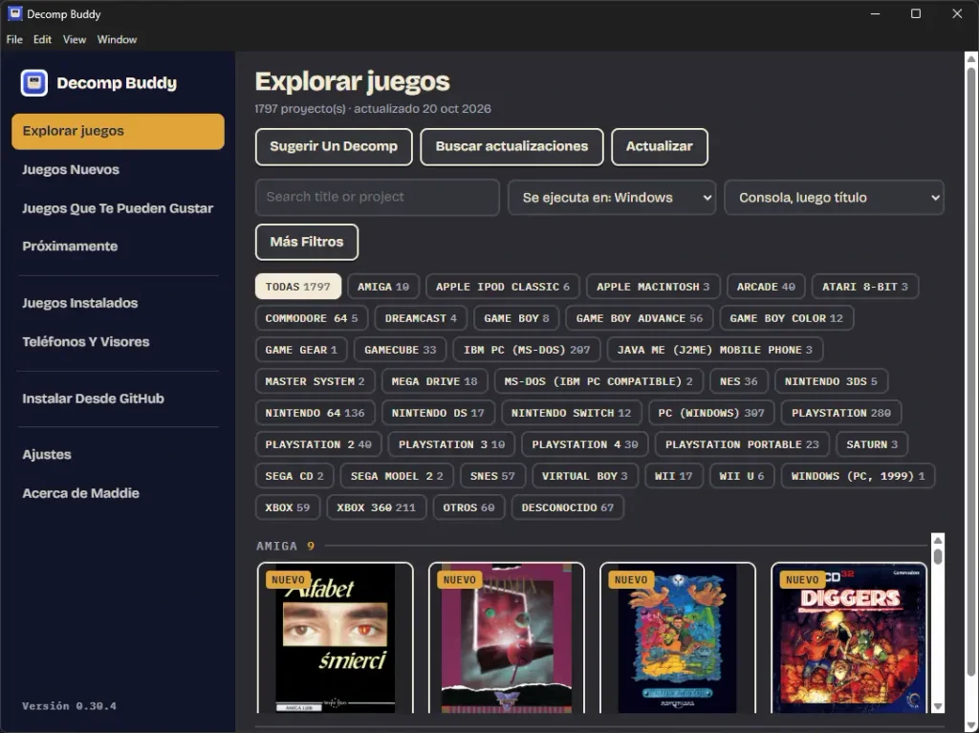Expand the Consola, luego título sort dropdown
This screenshot has height=733, width=979.
tap(834, 197)
